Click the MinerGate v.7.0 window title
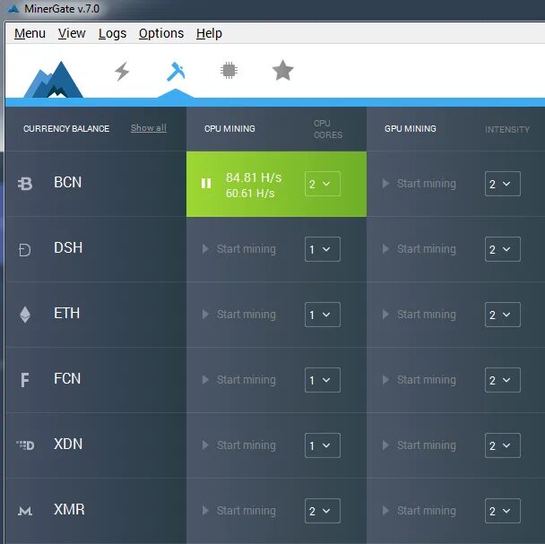 point(62,9)
